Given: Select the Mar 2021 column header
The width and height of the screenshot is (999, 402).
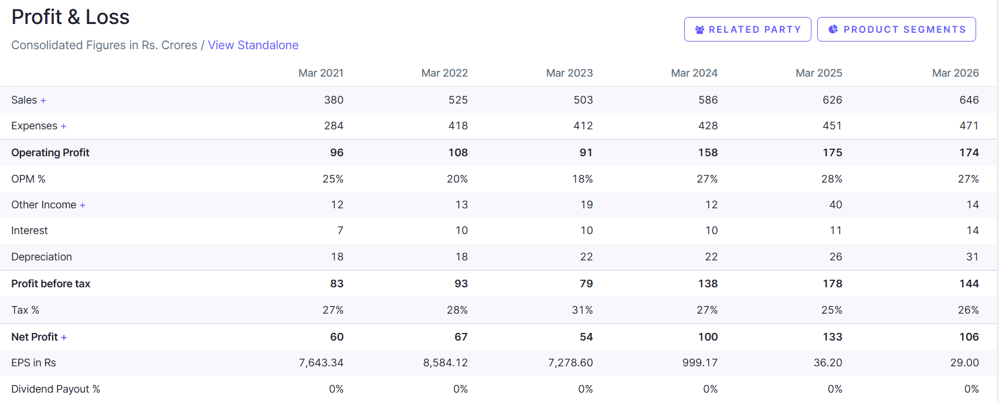Looking at the screenshot, I should (x=321, y=73).
